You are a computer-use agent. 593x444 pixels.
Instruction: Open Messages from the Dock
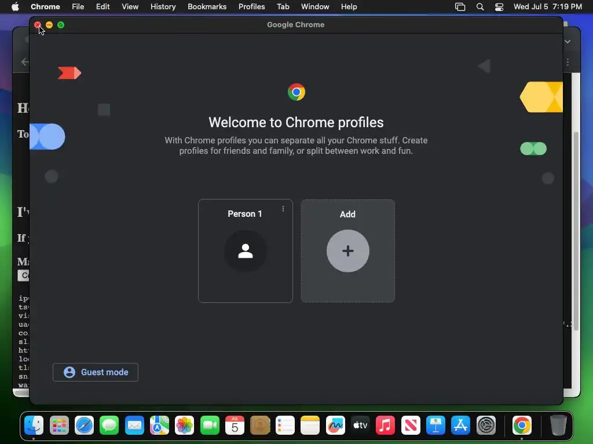(x=109, y=425)
